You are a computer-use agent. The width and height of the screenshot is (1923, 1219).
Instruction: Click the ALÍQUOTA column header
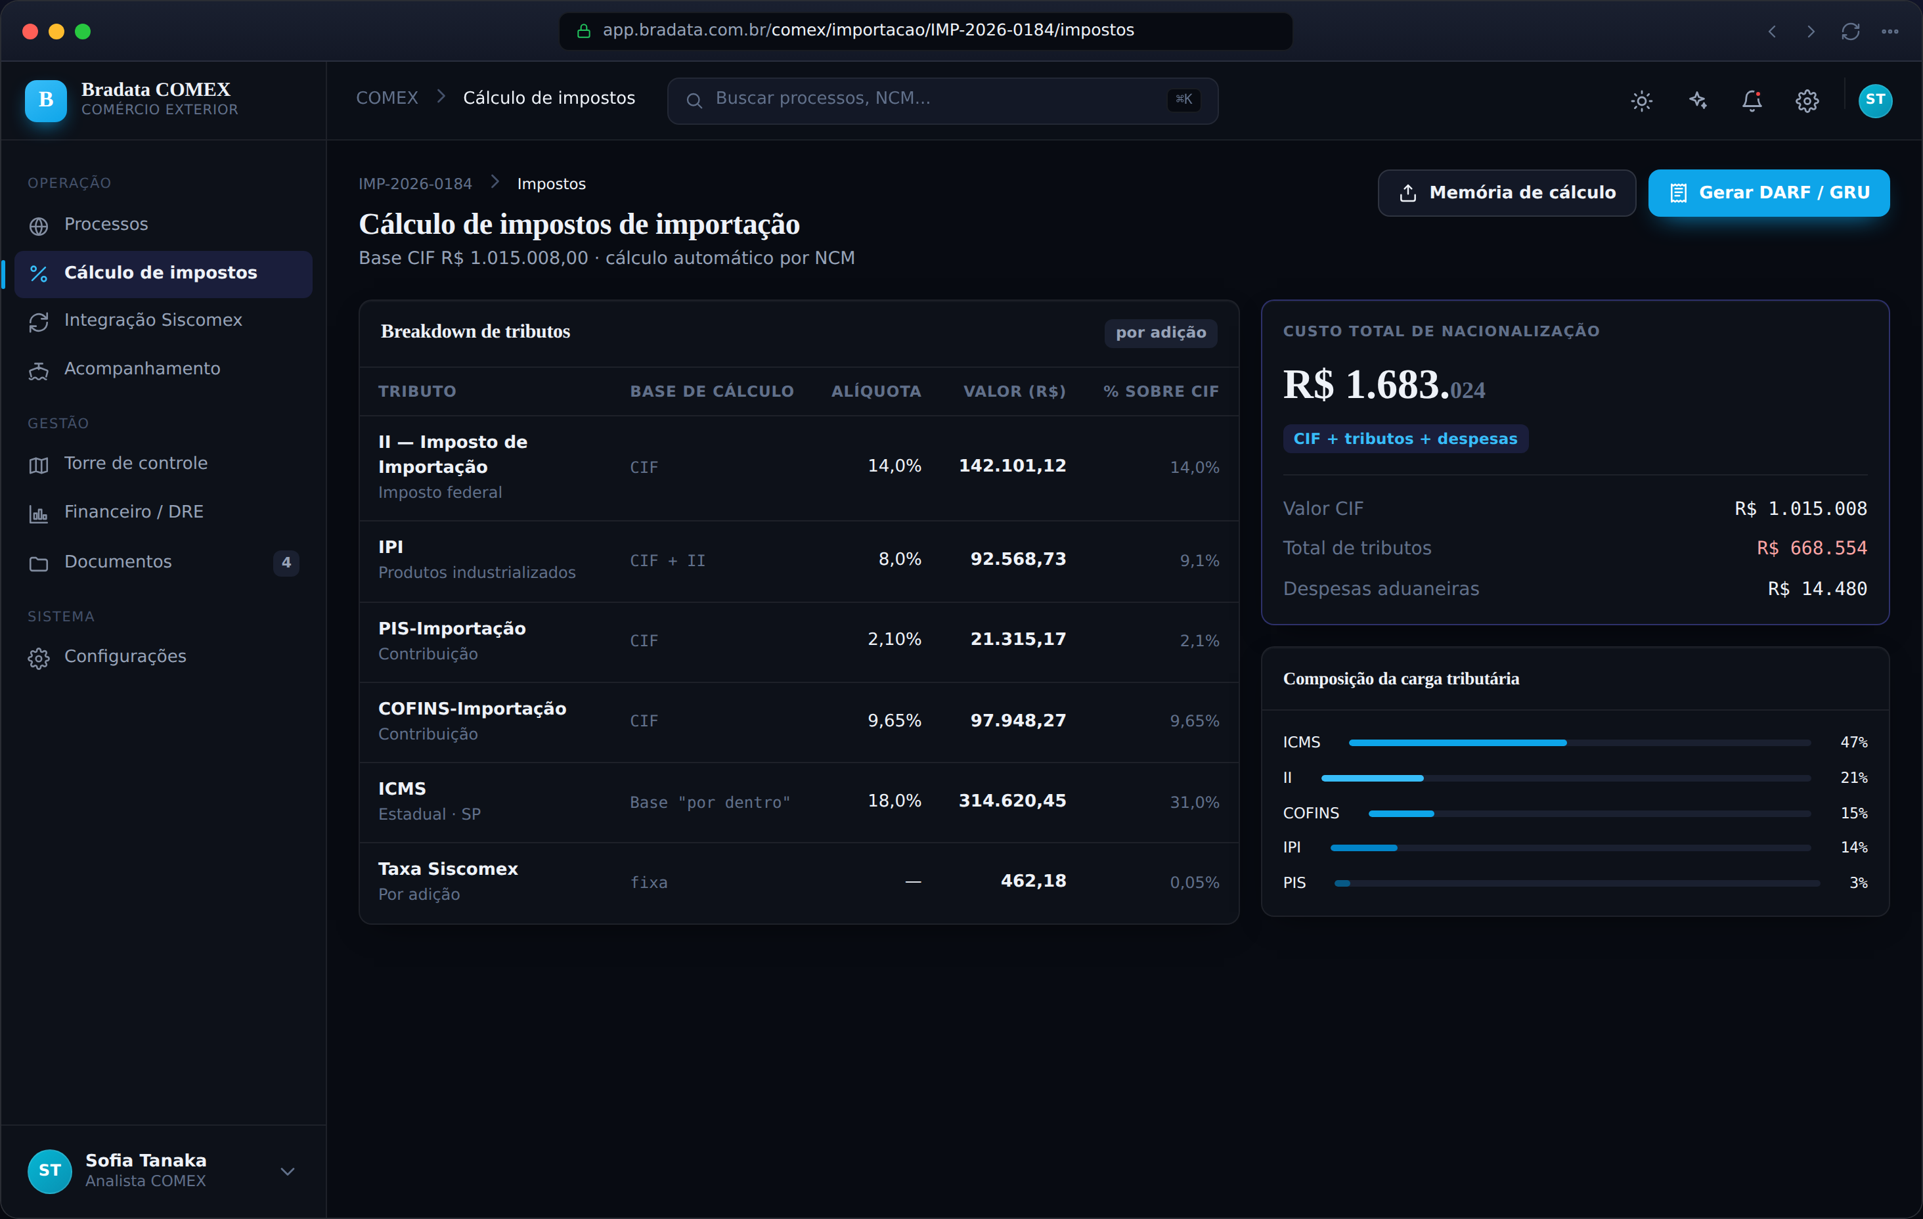[876, 391]
